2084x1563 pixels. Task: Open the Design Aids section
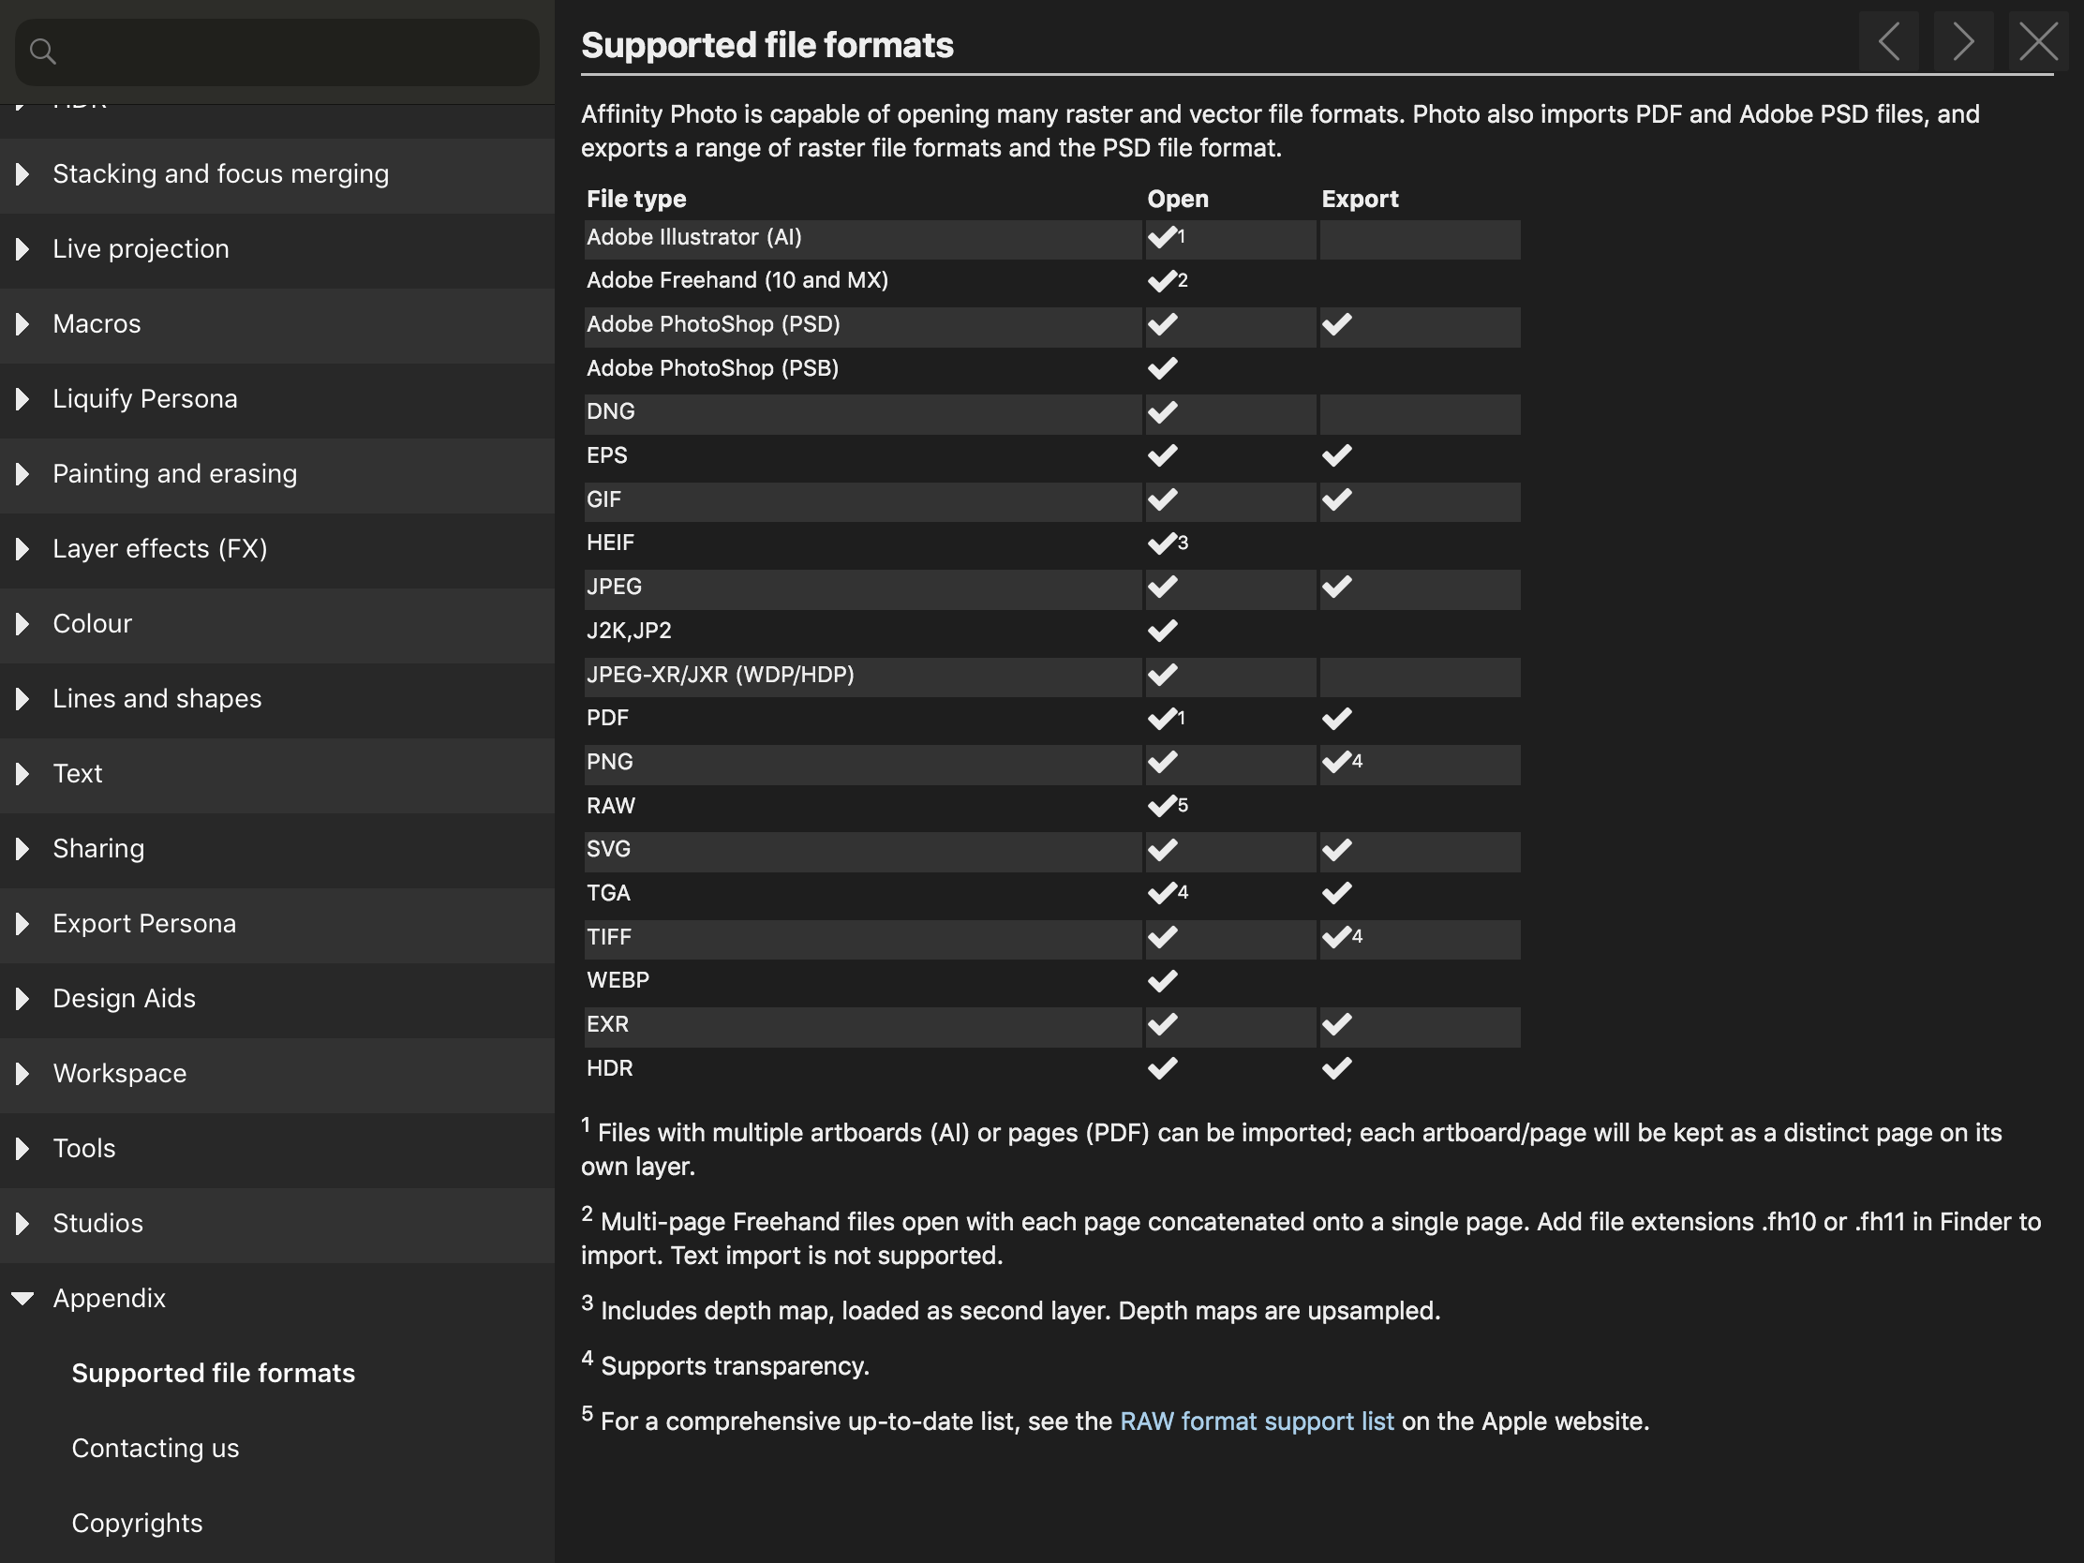277,999
